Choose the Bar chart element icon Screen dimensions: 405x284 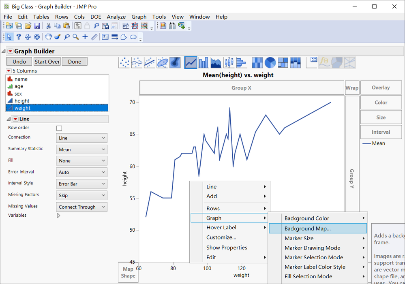coord(203,62)
